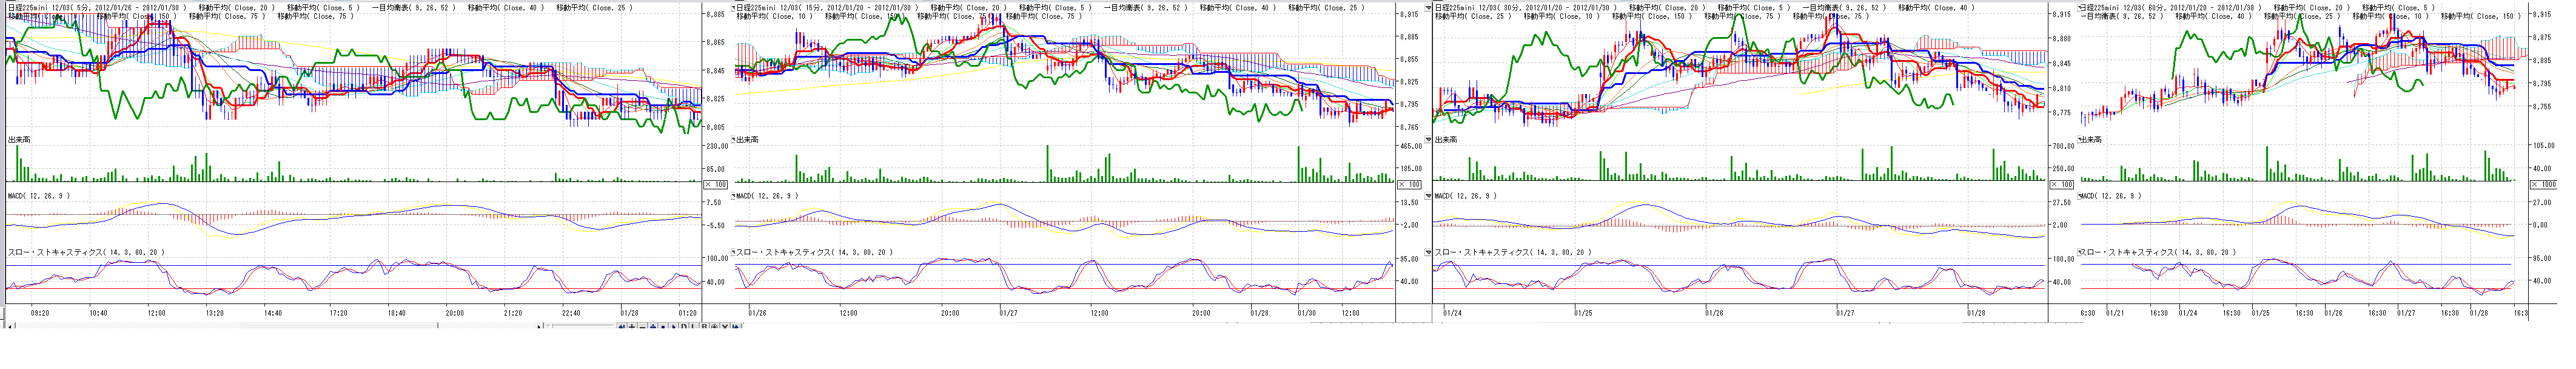Toggle the B button in chart toolbar
Image resolution: width=2576 pixels, height=369 pixels.
[x=704, y=327]
